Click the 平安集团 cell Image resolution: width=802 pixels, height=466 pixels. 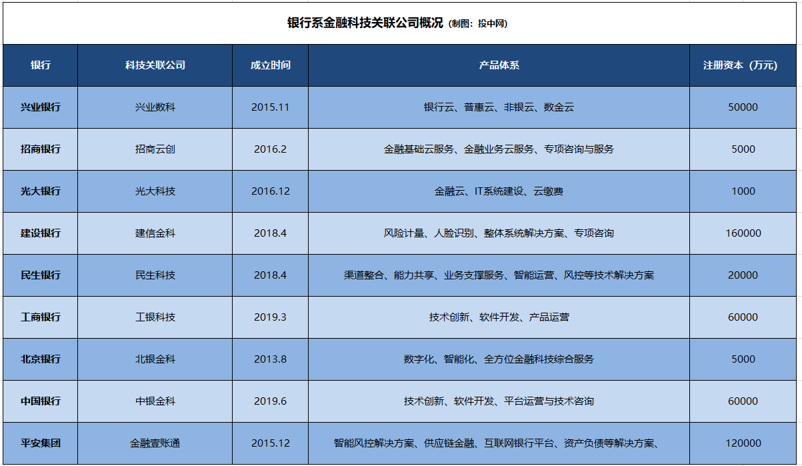click(41, 443)
